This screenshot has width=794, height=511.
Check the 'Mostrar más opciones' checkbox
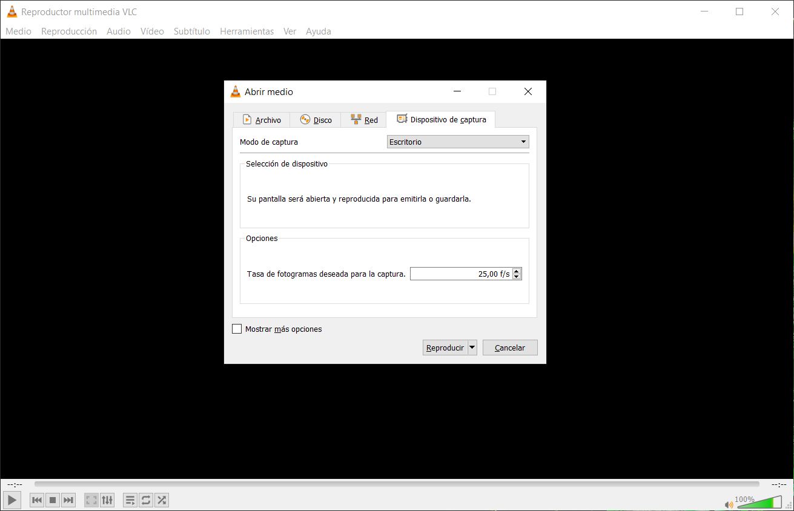click(x=237, y=329)
